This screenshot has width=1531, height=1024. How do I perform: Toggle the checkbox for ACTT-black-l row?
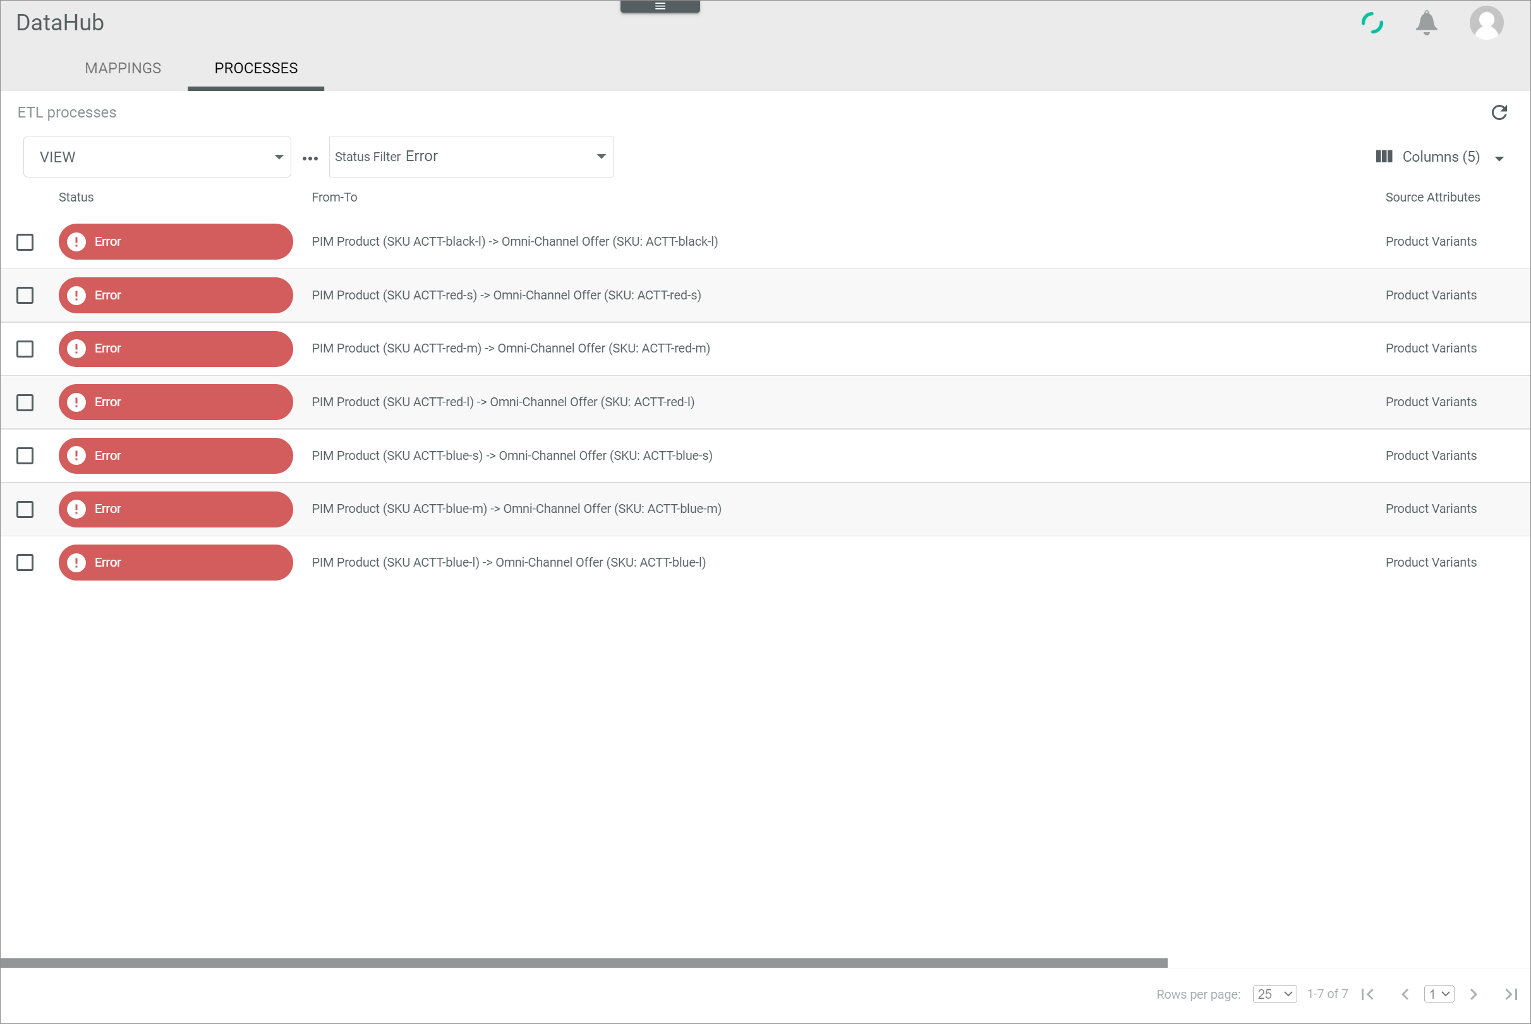click(27, 241)
